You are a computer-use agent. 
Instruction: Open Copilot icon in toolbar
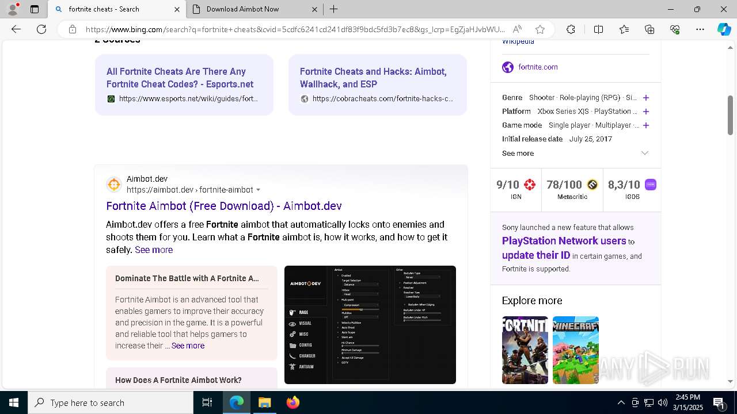coord(724,29)
